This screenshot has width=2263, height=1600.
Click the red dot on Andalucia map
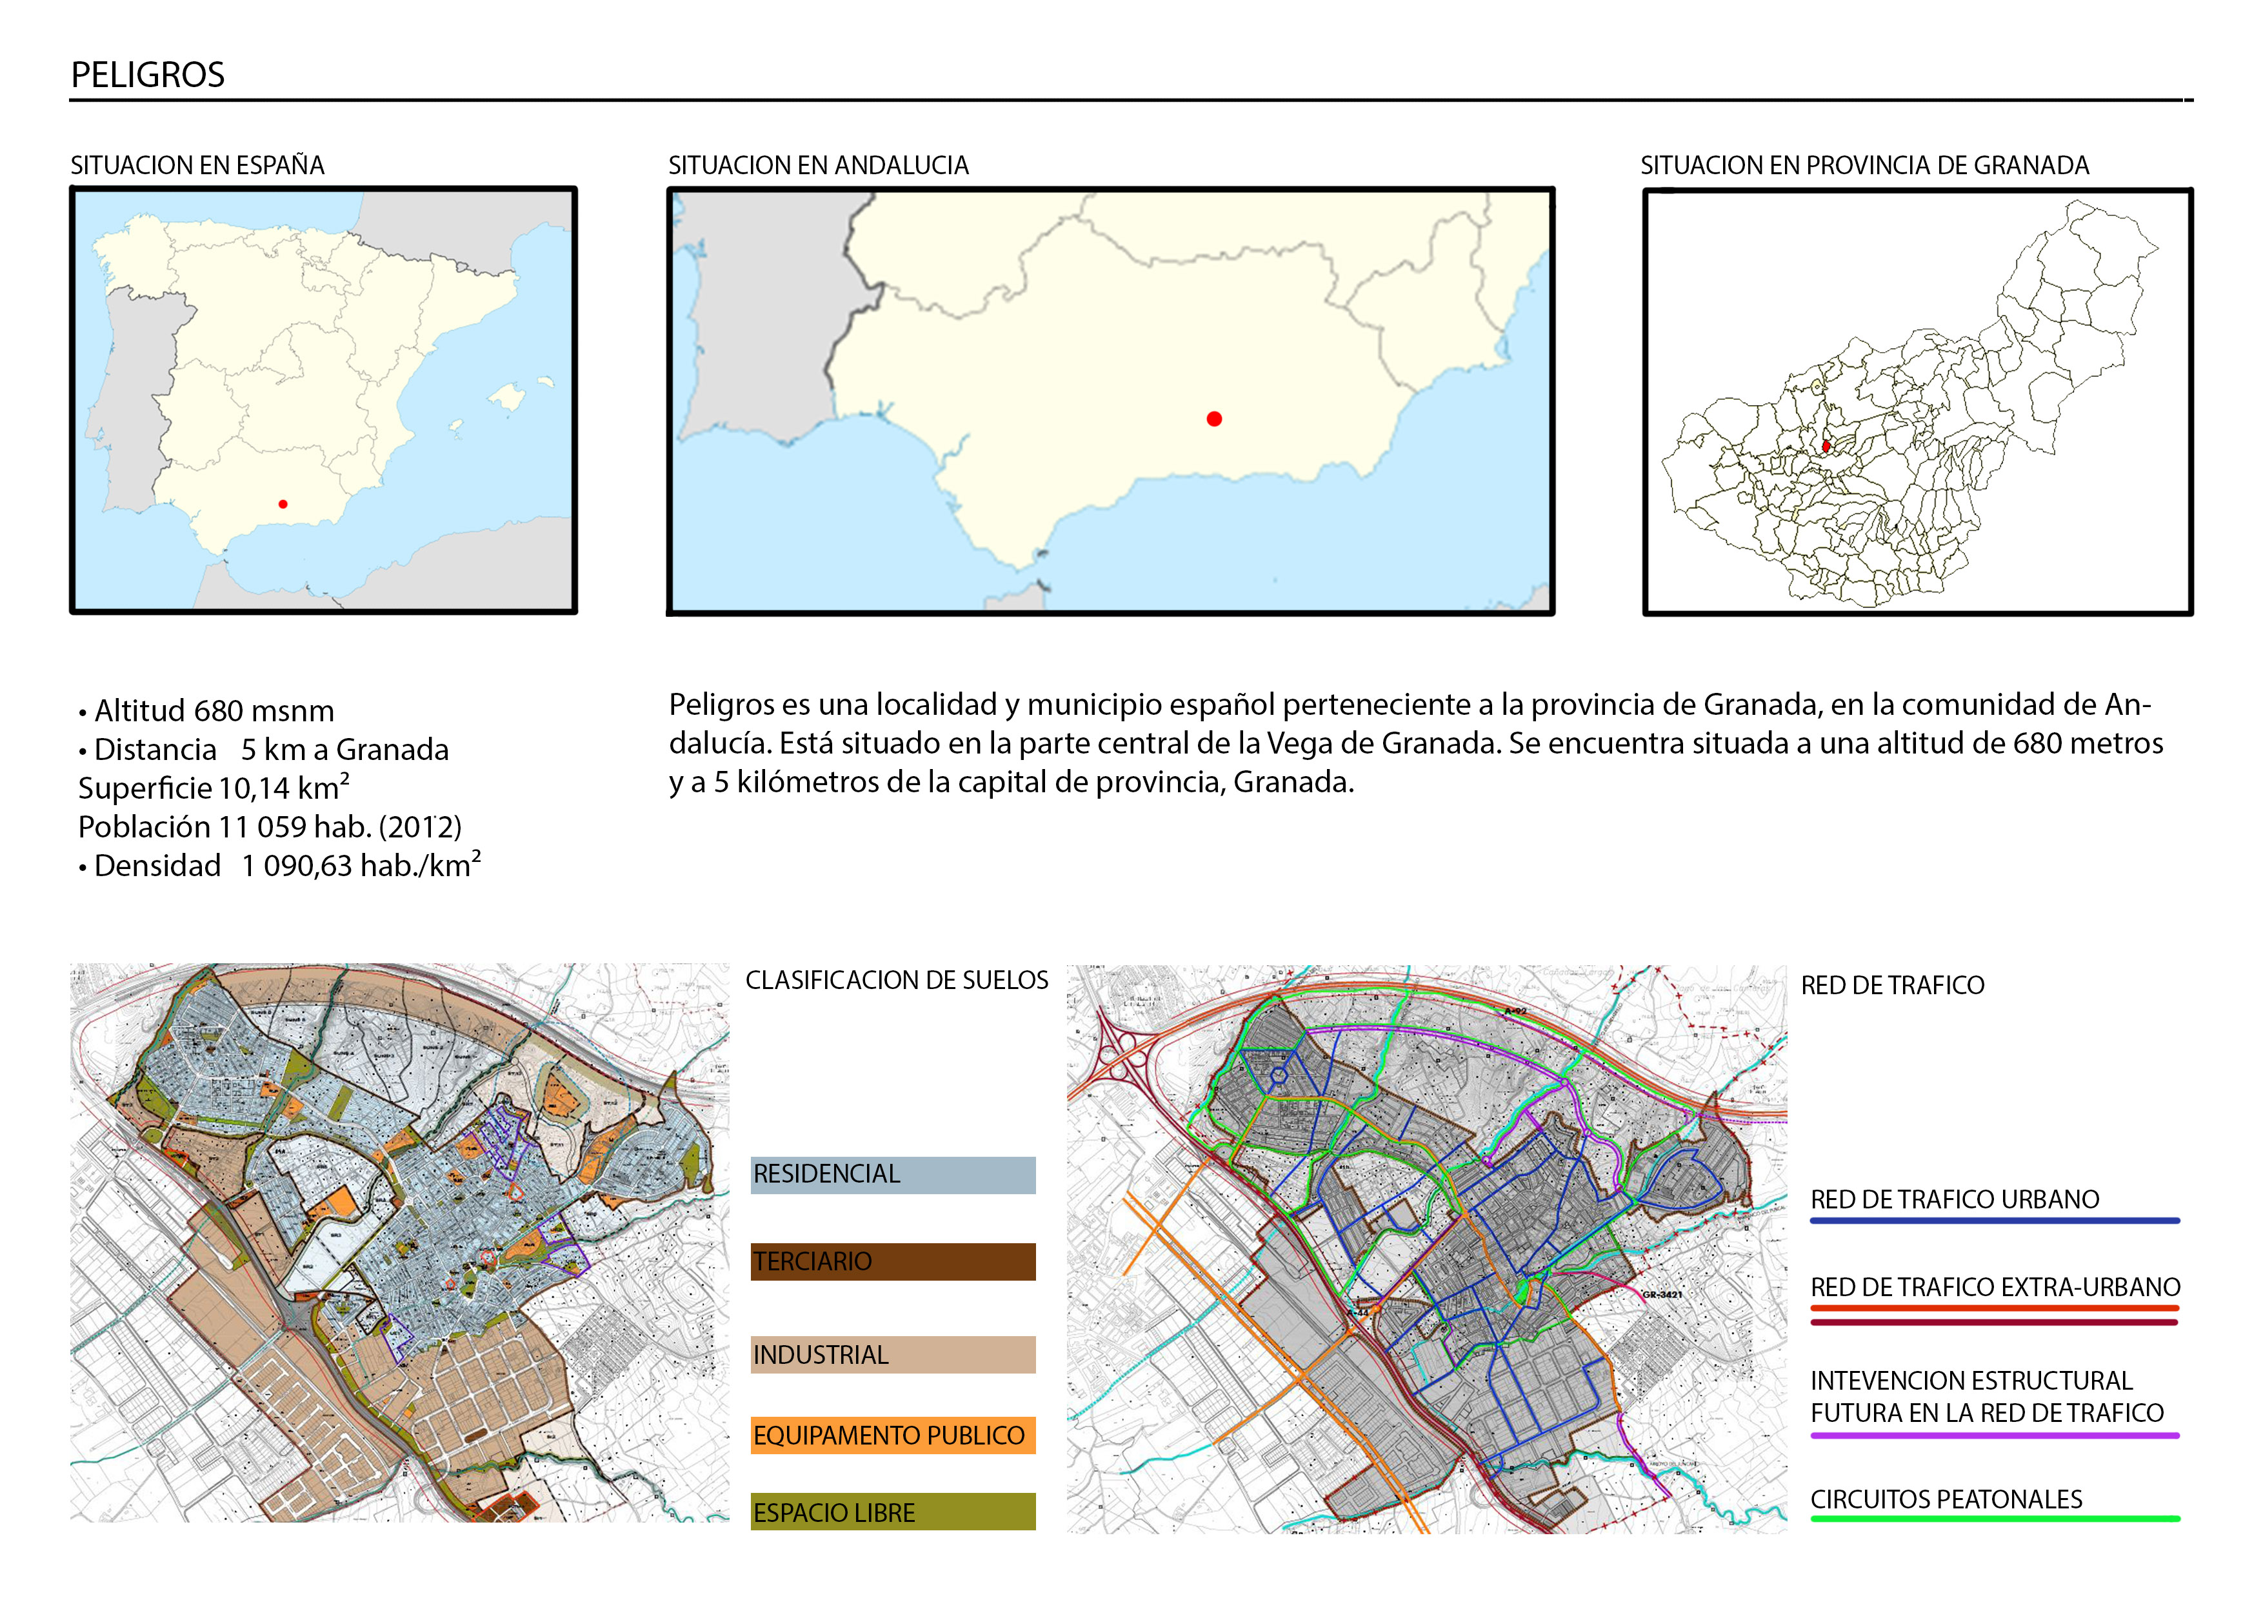(x=1214, y=419)
